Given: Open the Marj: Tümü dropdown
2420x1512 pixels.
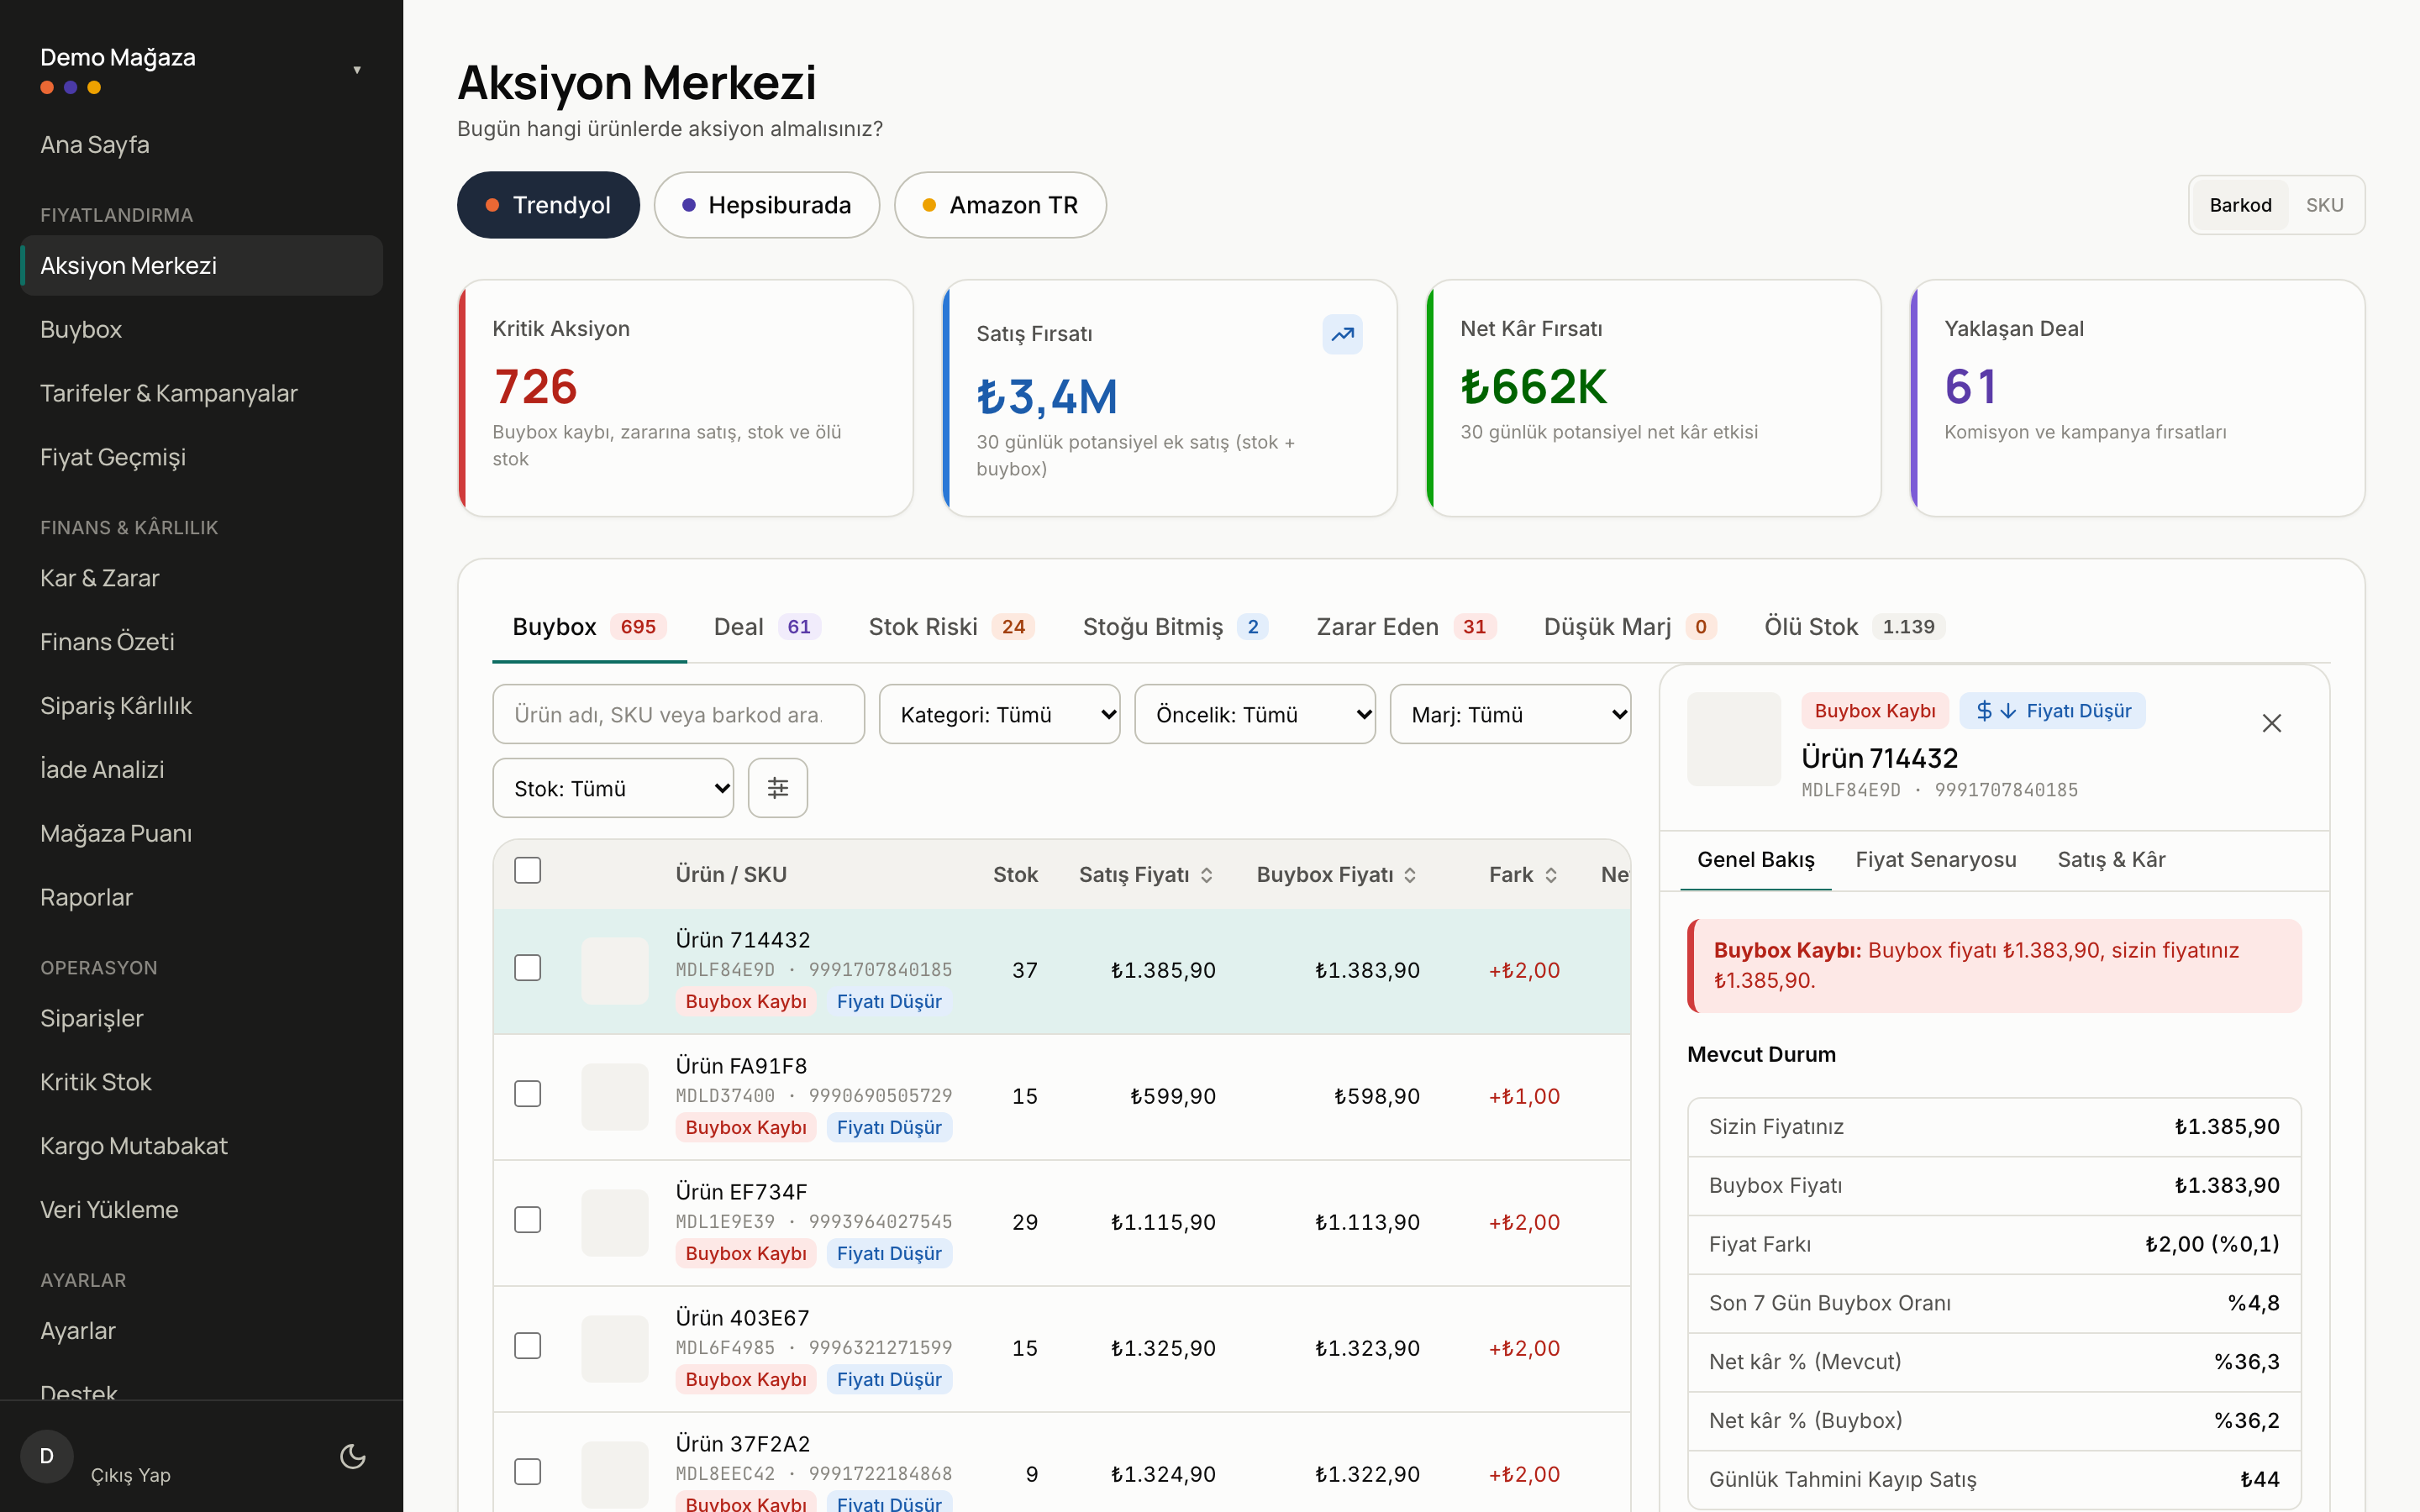Looking at the screenshot, I should pyautogui.click(x=1510, y=714).
